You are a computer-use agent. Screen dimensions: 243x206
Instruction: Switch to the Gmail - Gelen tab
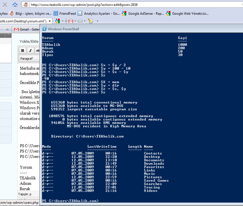[x=26, y=29]
